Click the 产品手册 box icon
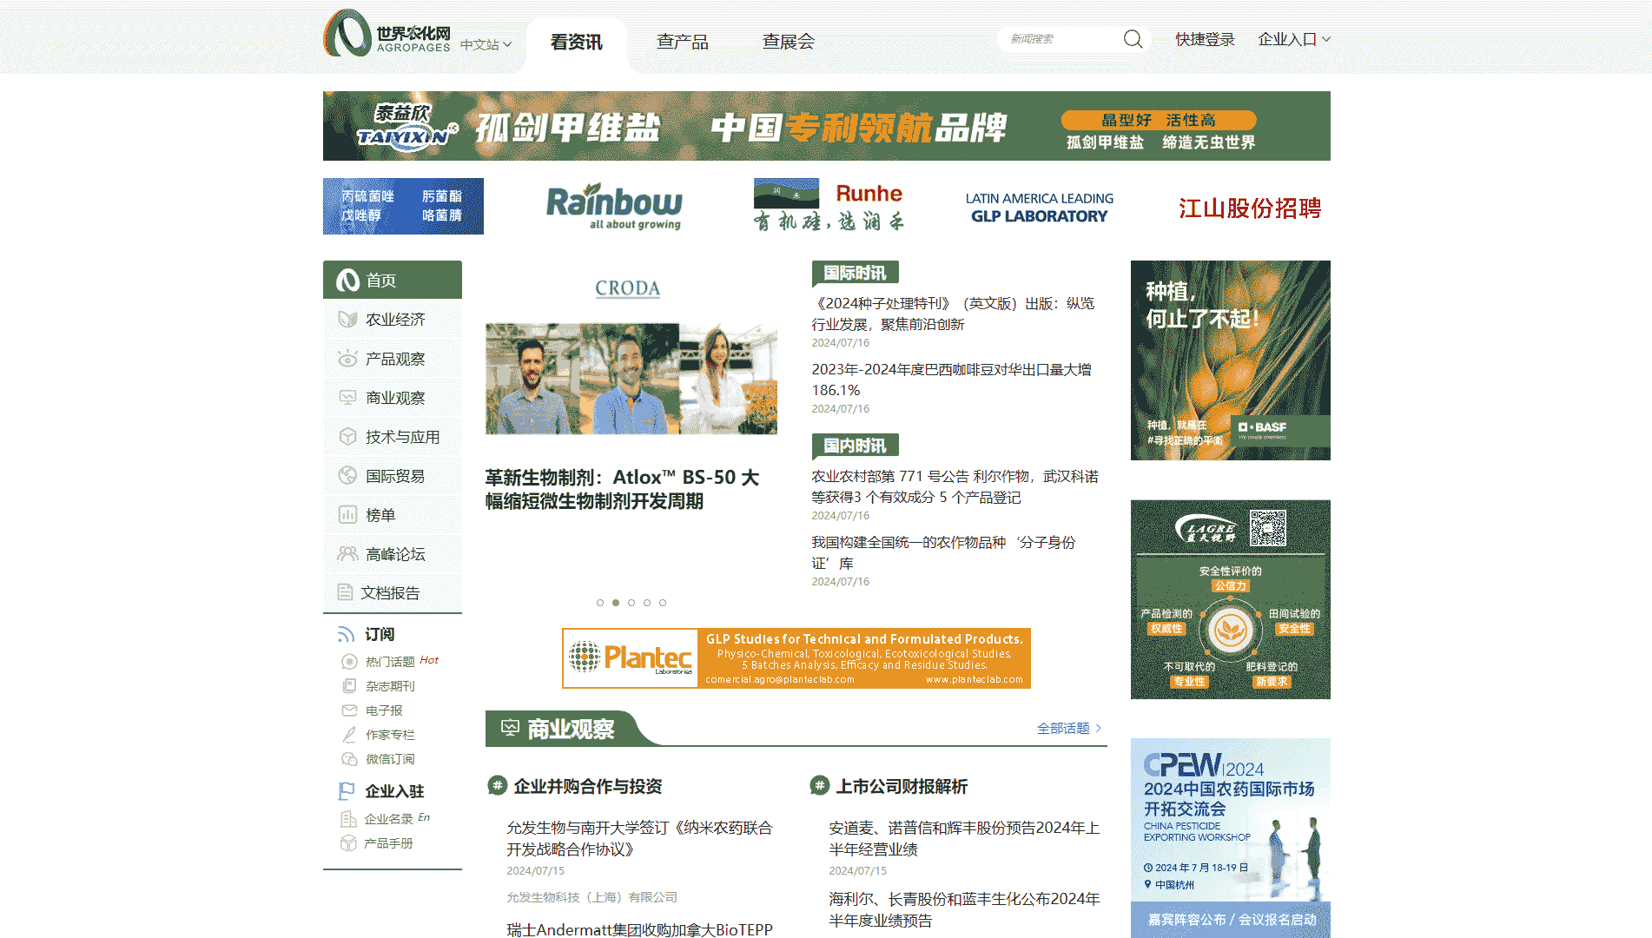 coord(347,842)
